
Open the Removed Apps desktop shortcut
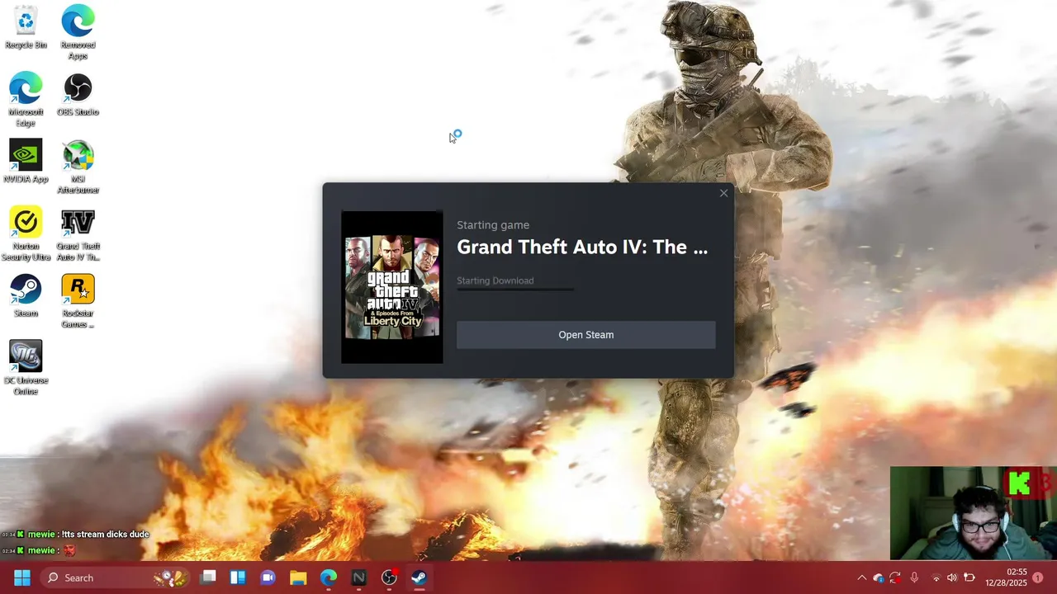(x=78, y=33)
